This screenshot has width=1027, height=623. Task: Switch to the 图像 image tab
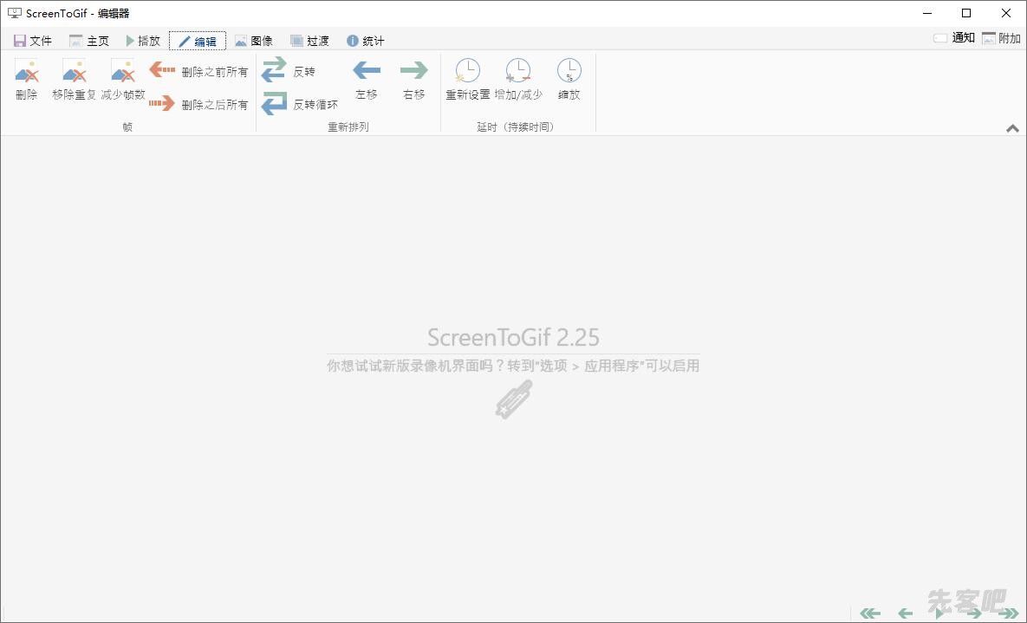click(254, 41)
